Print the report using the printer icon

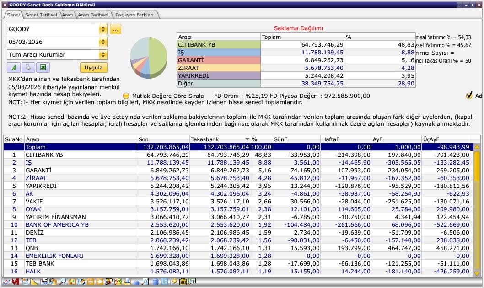tap(28, 67)
